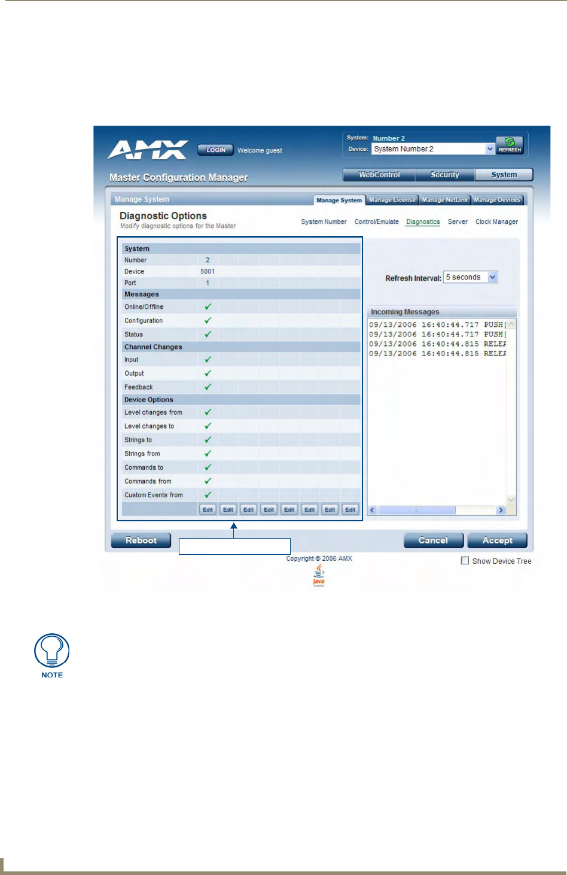
Task: Toggle Input channel changes checkmark
Action: 208,359
